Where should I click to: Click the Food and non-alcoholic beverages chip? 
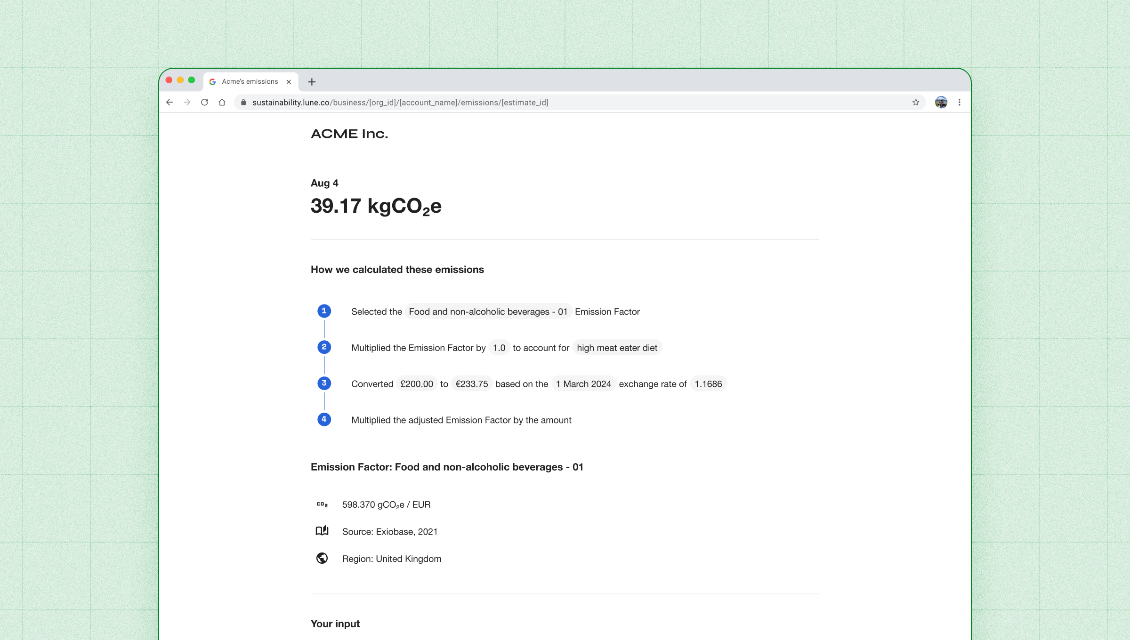point(488,312)
